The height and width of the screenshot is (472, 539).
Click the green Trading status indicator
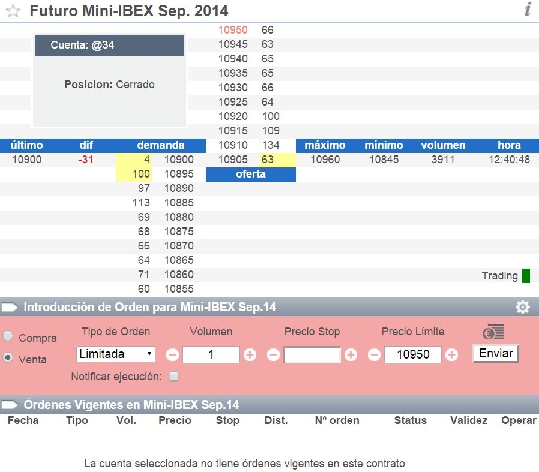526,276
